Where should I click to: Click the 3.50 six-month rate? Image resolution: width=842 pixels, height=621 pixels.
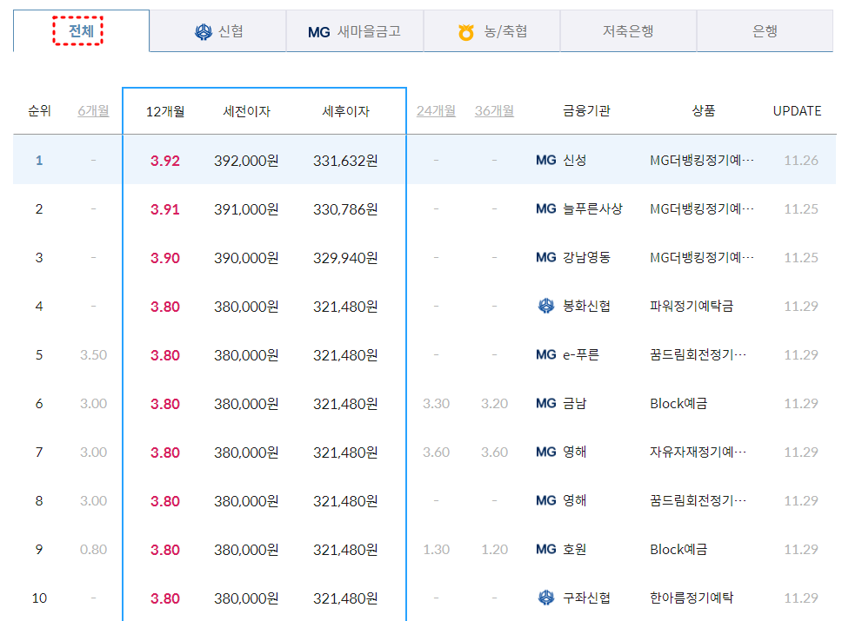point(93,355)
